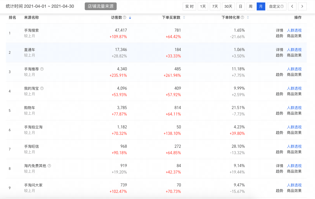Click info icon next to 我的淘宝
The width and height of the screenshot is (315, 199).
(42, 88)
